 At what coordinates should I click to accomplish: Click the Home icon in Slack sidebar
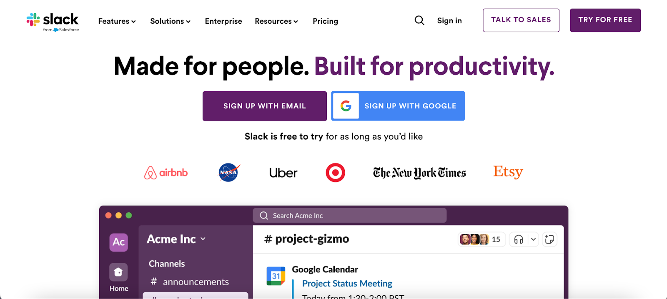(118, 272)
